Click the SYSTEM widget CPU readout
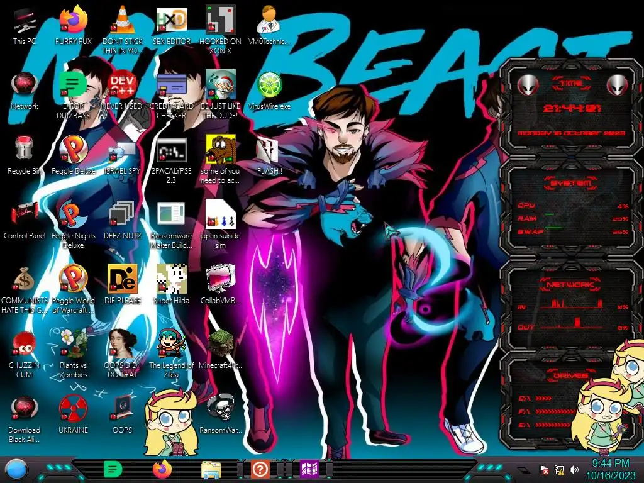The width and height of the screenshot is (644, 483). (572, 206)
